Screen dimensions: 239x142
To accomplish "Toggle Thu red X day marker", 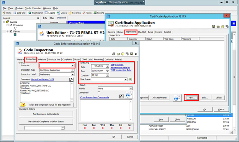I will 112,128.
